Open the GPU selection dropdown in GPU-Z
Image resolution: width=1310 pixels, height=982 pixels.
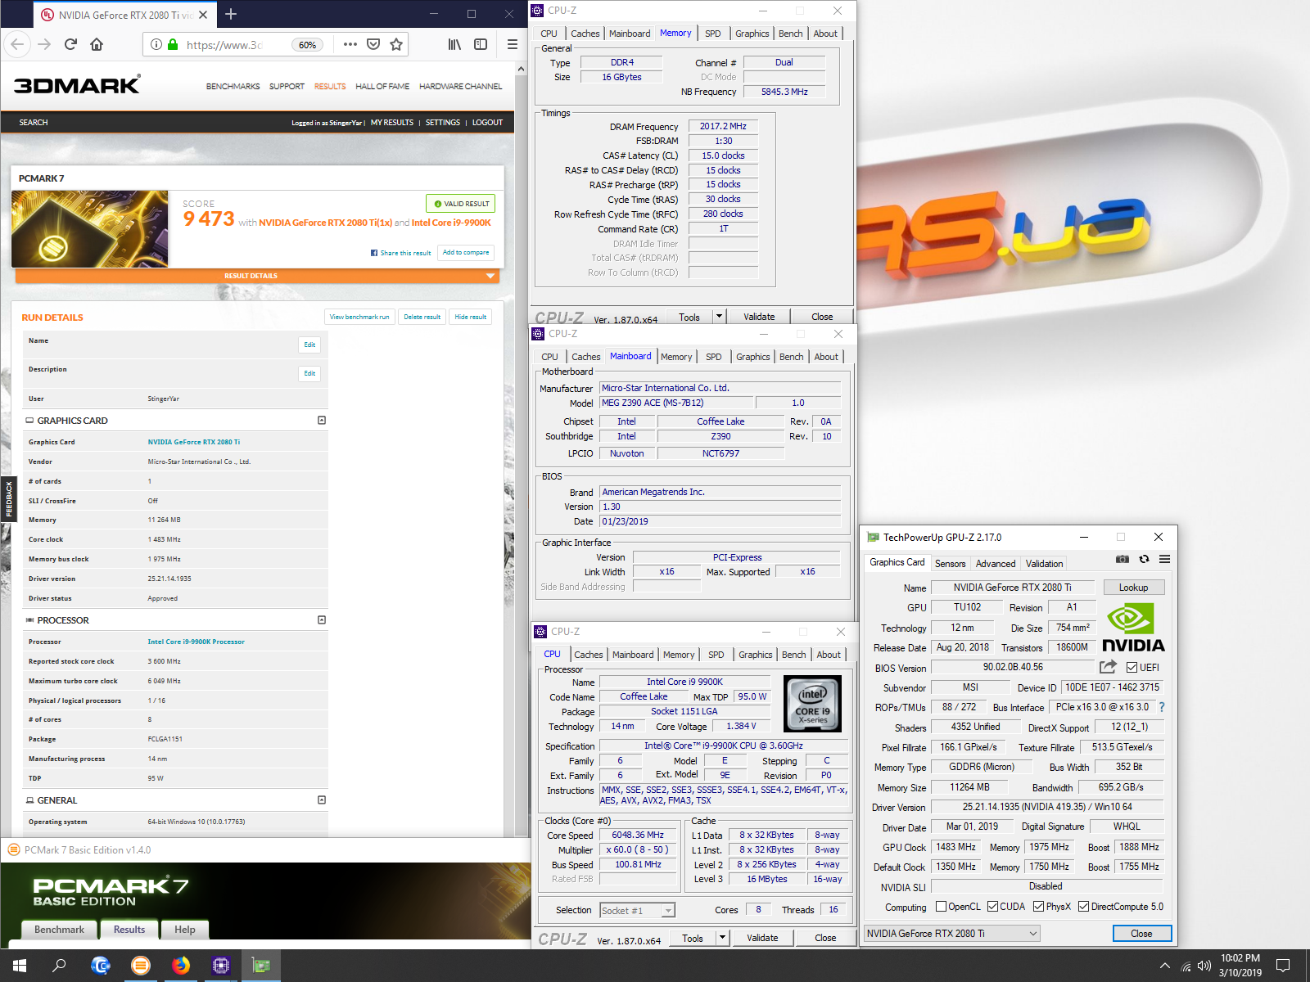click(x=952, y=934)
